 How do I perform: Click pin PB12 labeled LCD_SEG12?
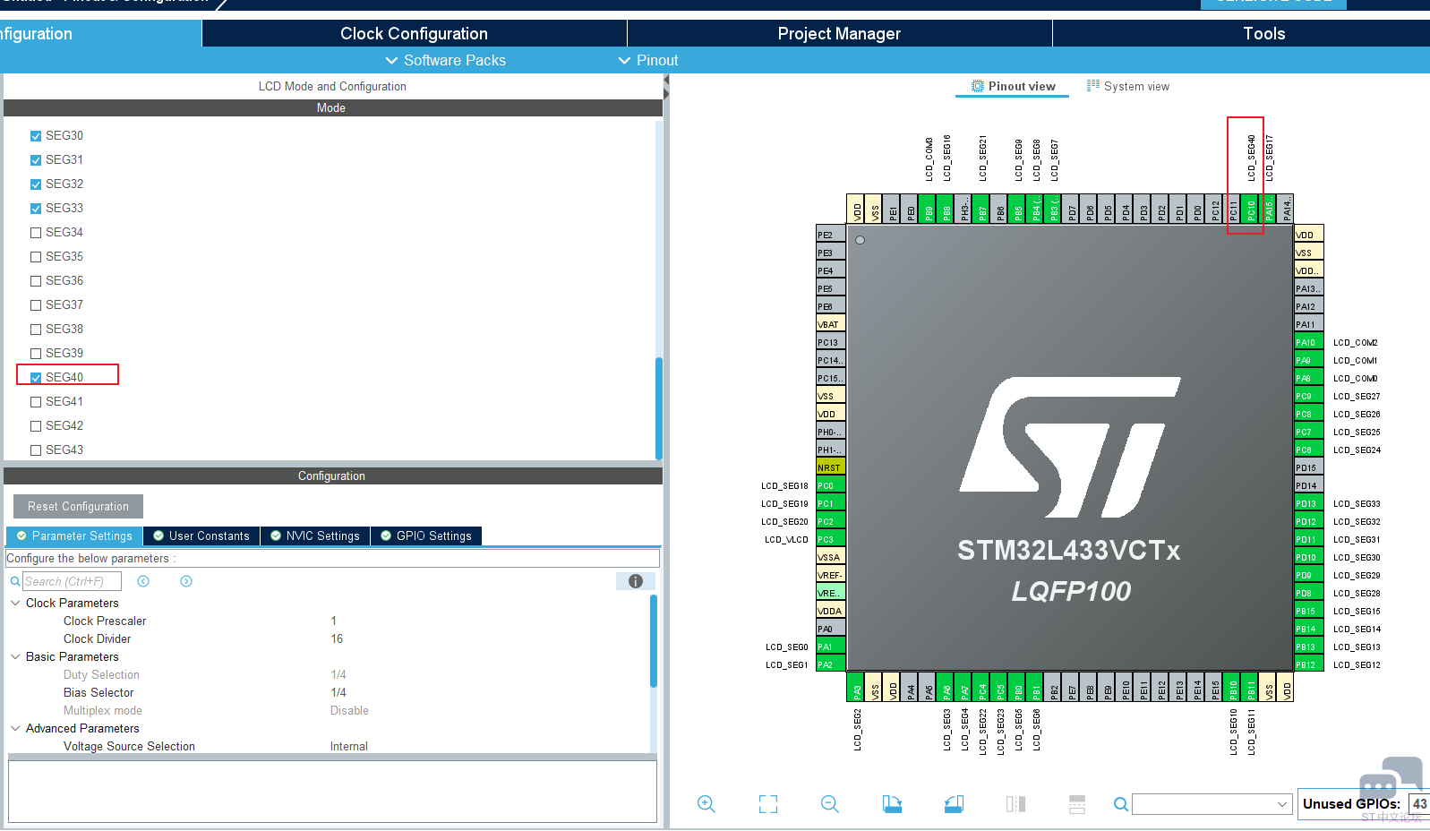coord(1308,664)
